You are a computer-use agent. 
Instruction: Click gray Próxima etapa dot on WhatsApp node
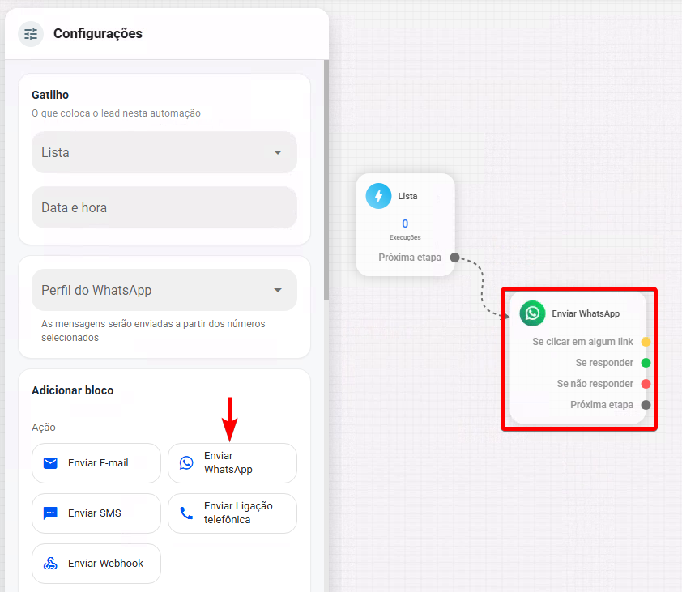point(646,405)
